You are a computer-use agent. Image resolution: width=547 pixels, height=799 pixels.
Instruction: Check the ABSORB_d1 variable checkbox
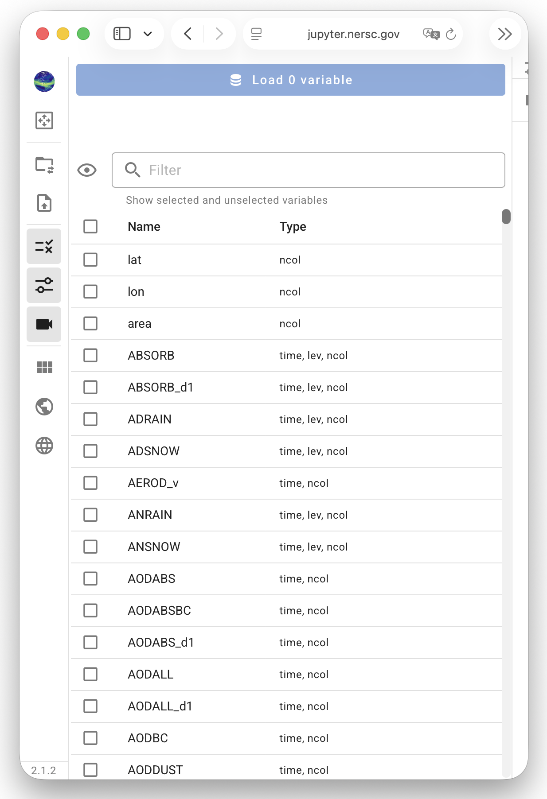[90, 387]
